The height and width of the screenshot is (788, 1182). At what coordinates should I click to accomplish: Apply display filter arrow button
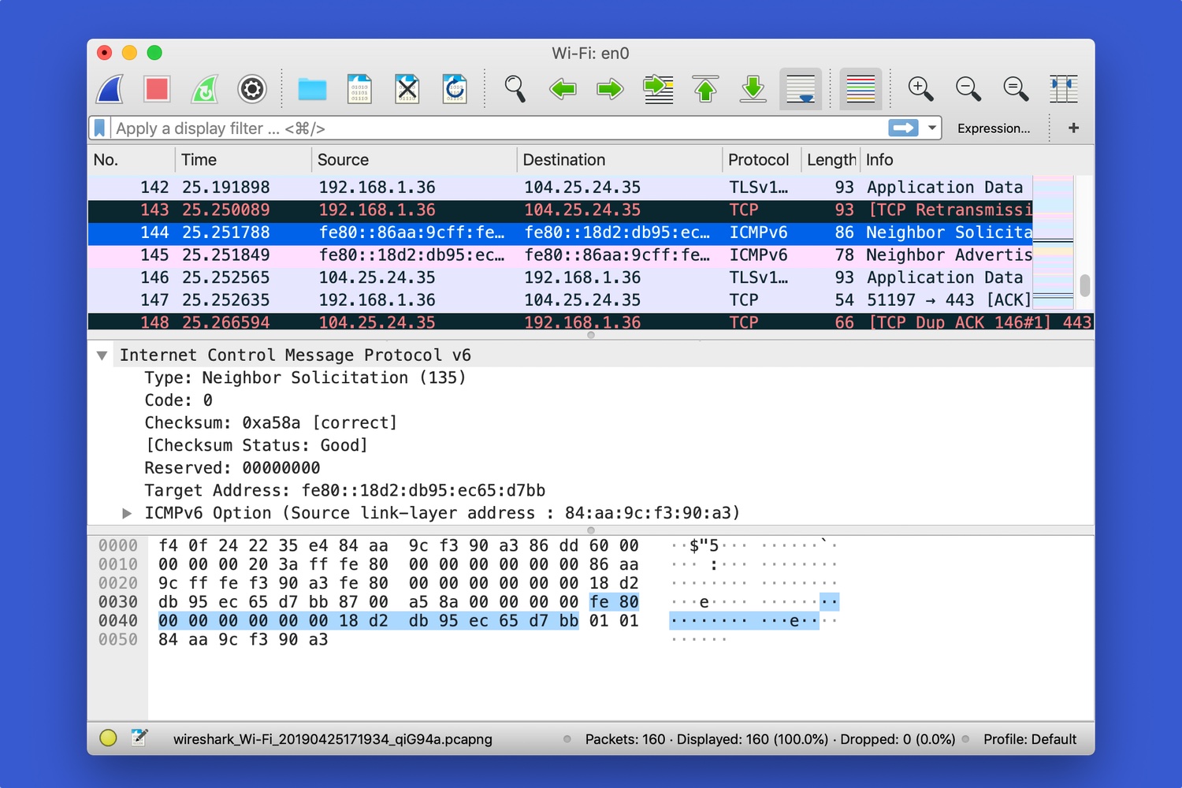point(903,128)
